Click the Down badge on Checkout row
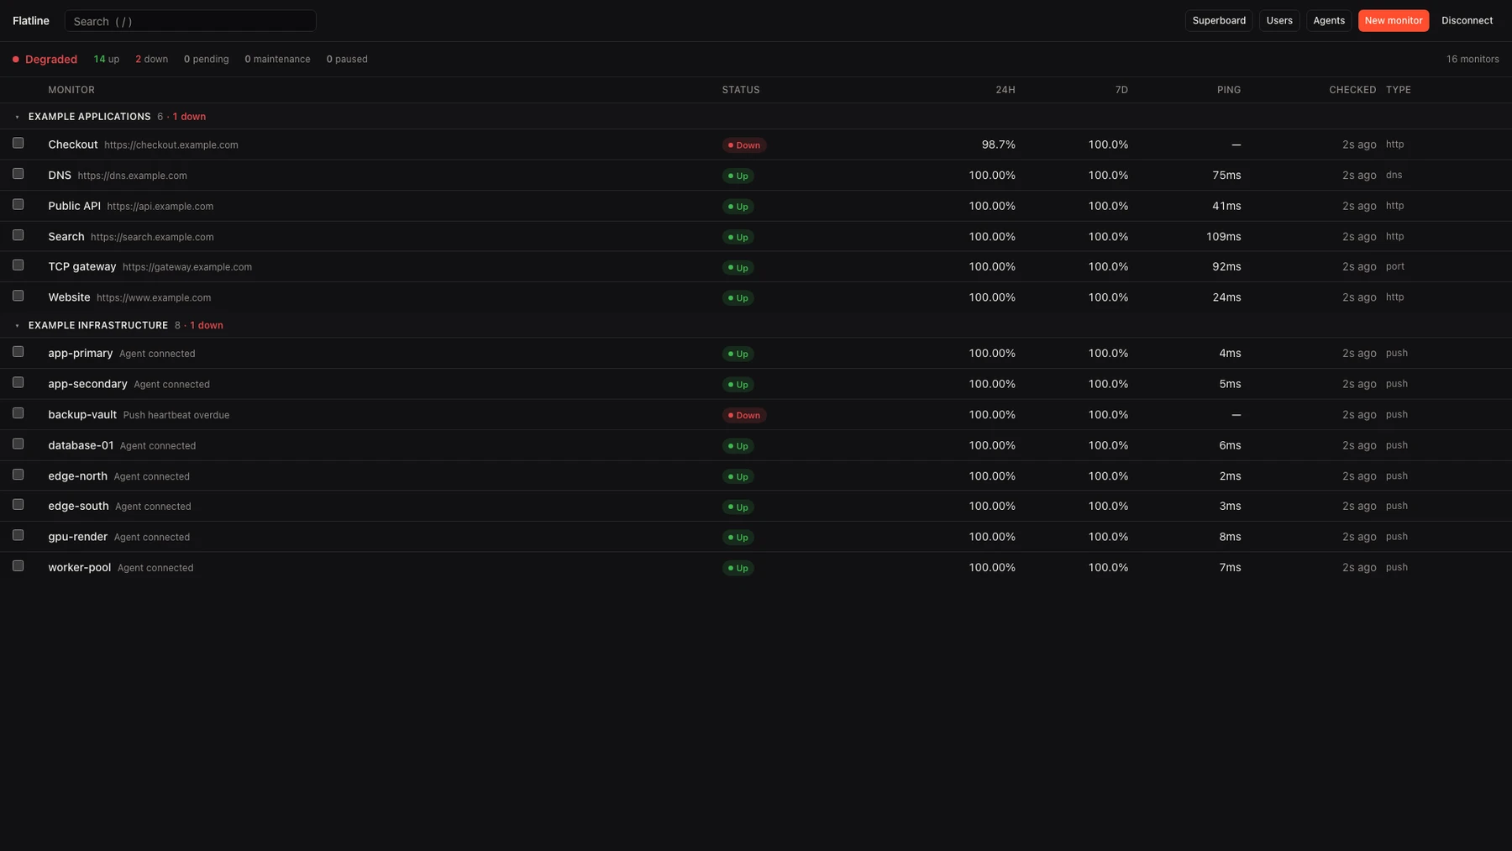Viewport: 1512px width, 851px height. coord(744,145)
